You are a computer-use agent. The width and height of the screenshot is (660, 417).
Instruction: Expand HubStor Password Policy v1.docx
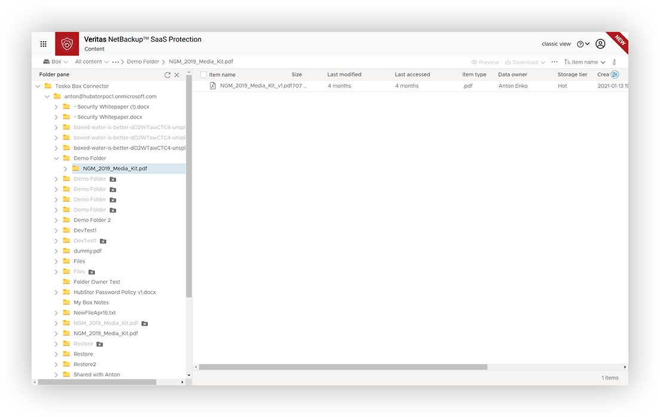(56, 292)
